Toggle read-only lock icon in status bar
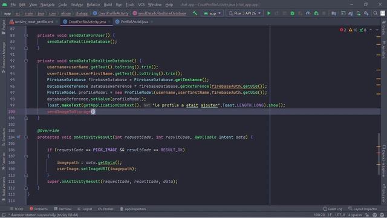 point(367,215)
